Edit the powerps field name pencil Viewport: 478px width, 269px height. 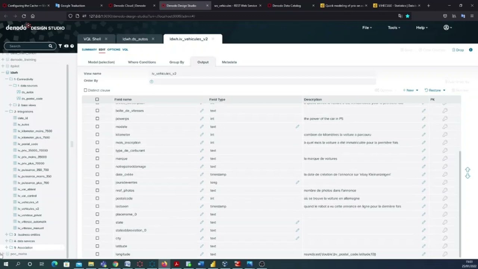click(x=202, y=118)
